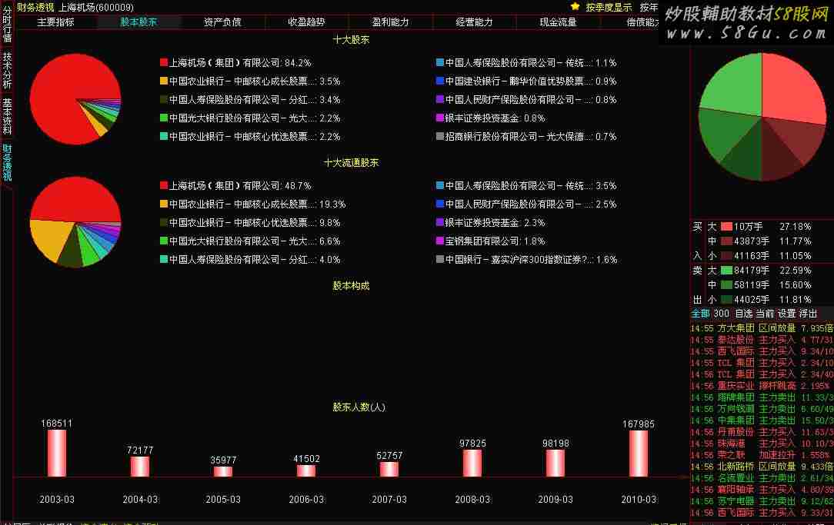The image size is (834, 525).
Task: Select the 股本股东 tab
Action: pyautogui.click(x=138, y=22)
